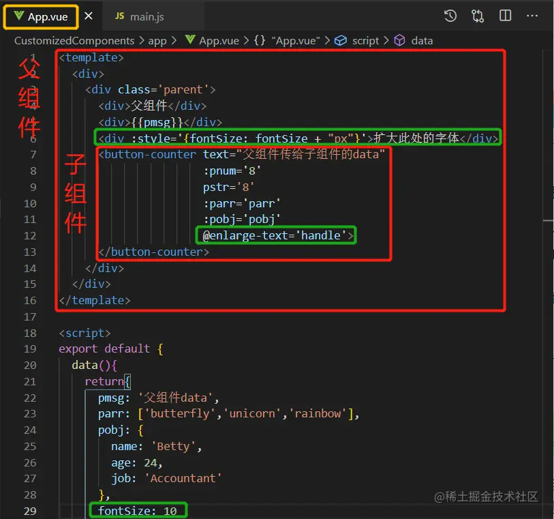The width and height of the screenshot is (554, 519).
Task: Select CustomizedComponents in the breadcrumb
Action: (74, 41)
